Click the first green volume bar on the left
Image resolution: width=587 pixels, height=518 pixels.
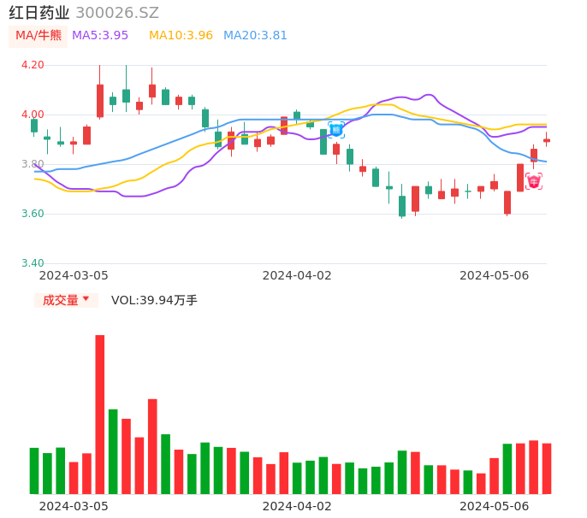34,470
